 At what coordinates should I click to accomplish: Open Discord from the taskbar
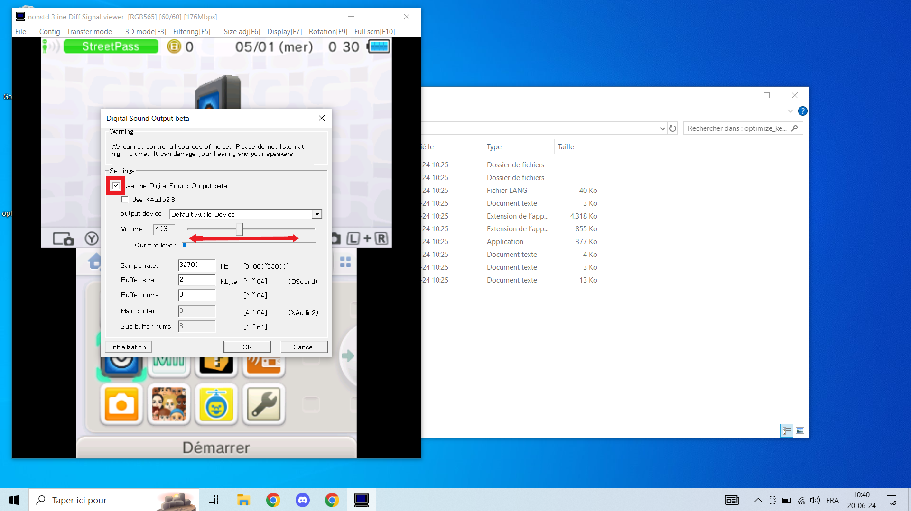(302, 500)
